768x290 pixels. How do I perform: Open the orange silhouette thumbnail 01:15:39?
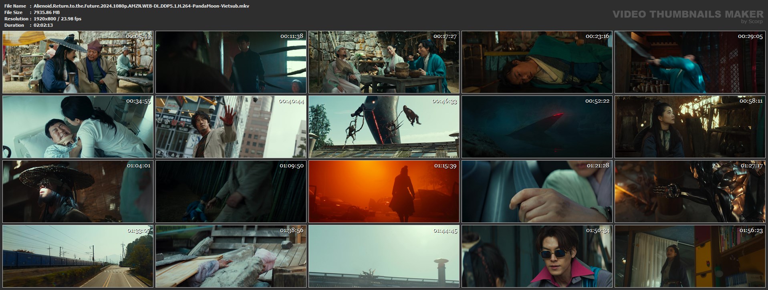click(384, 192)
